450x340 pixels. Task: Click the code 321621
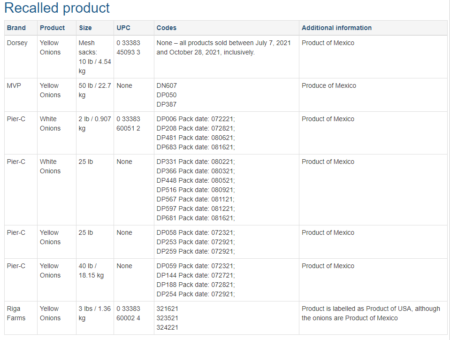168,309
